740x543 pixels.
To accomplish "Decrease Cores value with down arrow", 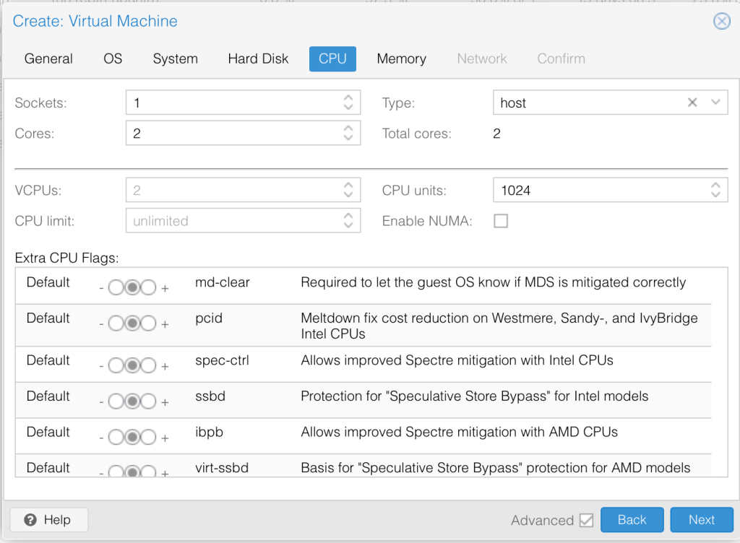I will [348, 138].
